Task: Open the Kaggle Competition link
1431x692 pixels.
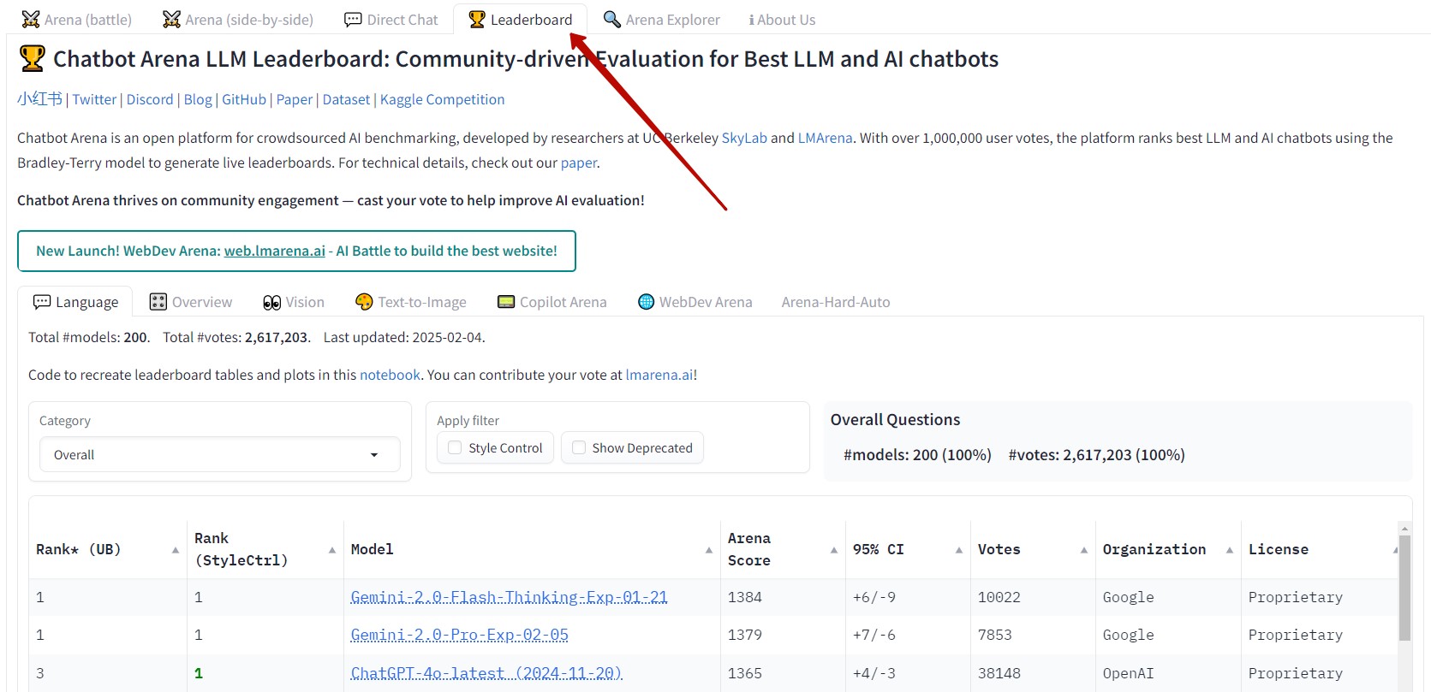Action: [442, 99]
